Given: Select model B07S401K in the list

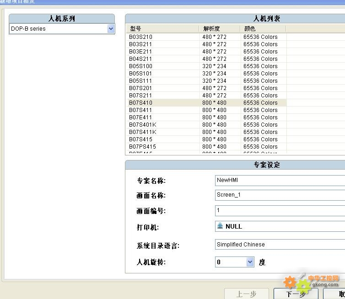Looking at the screenshot, I should click(143, 125).
